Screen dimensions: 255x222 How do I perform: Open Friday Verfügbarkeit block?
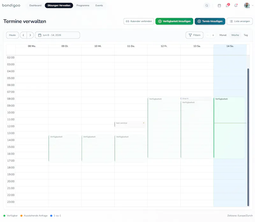163,128
